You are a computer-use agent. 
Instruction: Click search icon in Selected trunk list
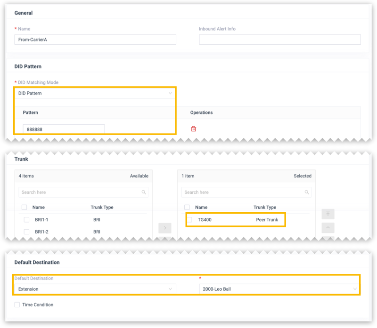tap(307, 192)
